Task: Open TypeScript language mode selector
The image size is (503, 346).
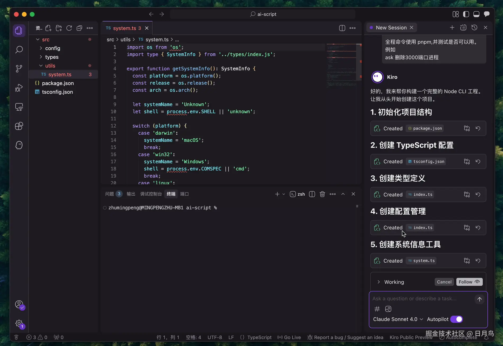Action: click(259, 338)
